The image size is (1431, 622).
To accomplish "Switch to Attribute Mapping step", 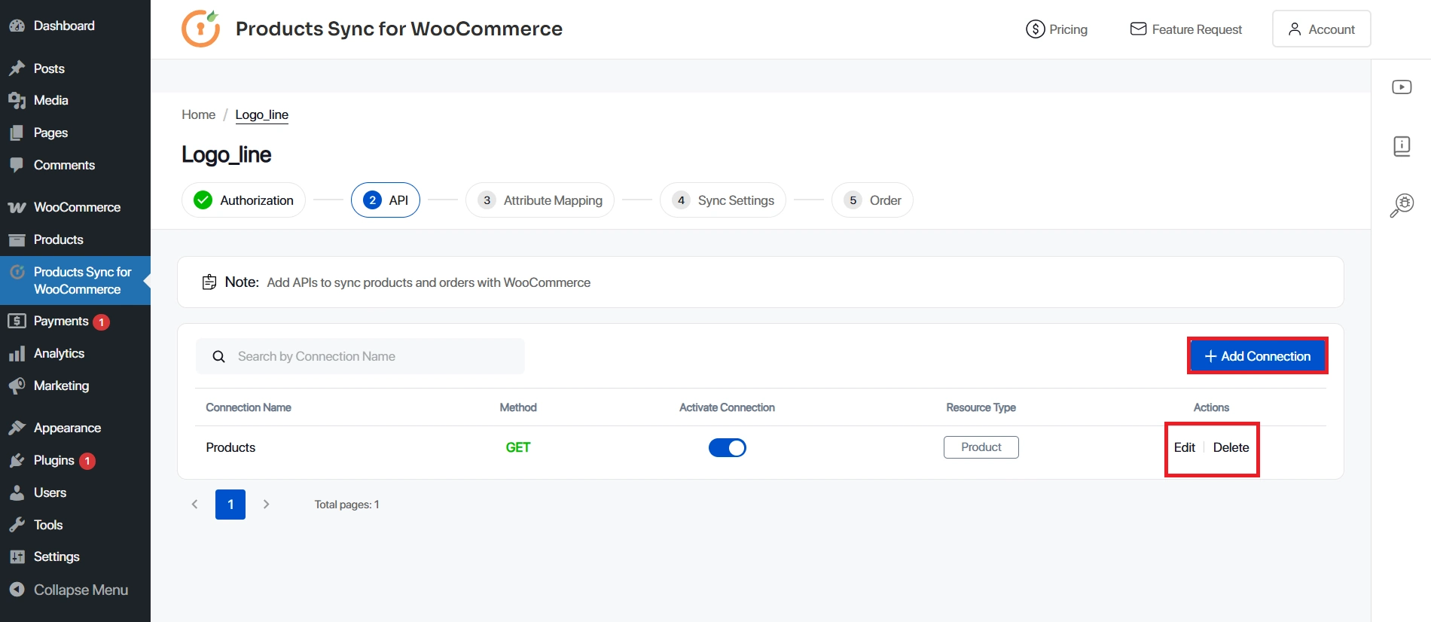I will tap(540, 200).
